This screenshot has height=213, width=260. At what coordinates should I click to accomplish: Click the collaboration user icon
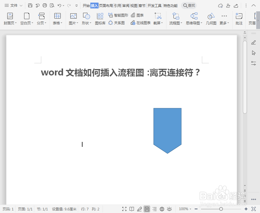point(228,6)
